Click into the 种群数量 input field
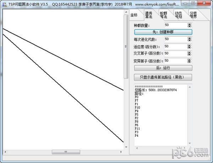This screenshot has height=163, width=213. point(175,25)
